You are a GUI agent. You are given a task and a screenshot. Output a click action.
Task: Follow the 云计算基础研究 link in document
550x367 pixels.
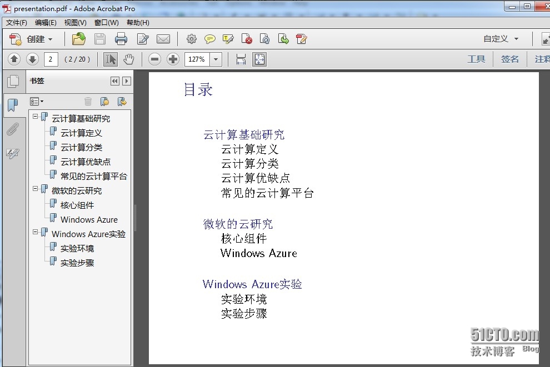click(x=244, y=134)
